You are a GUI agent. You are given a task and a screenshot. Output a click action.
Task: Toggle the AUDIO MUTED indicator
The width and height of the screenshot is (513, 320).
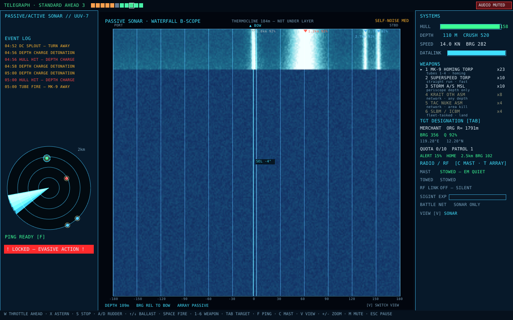click(494, 5)
